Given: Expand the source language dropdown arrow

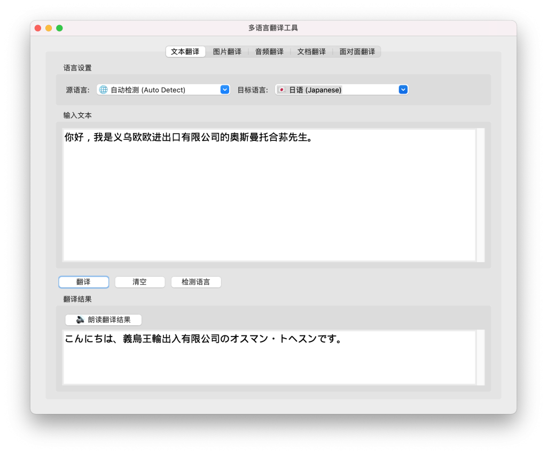Looking at the screenshot, I should pos(225,90).
